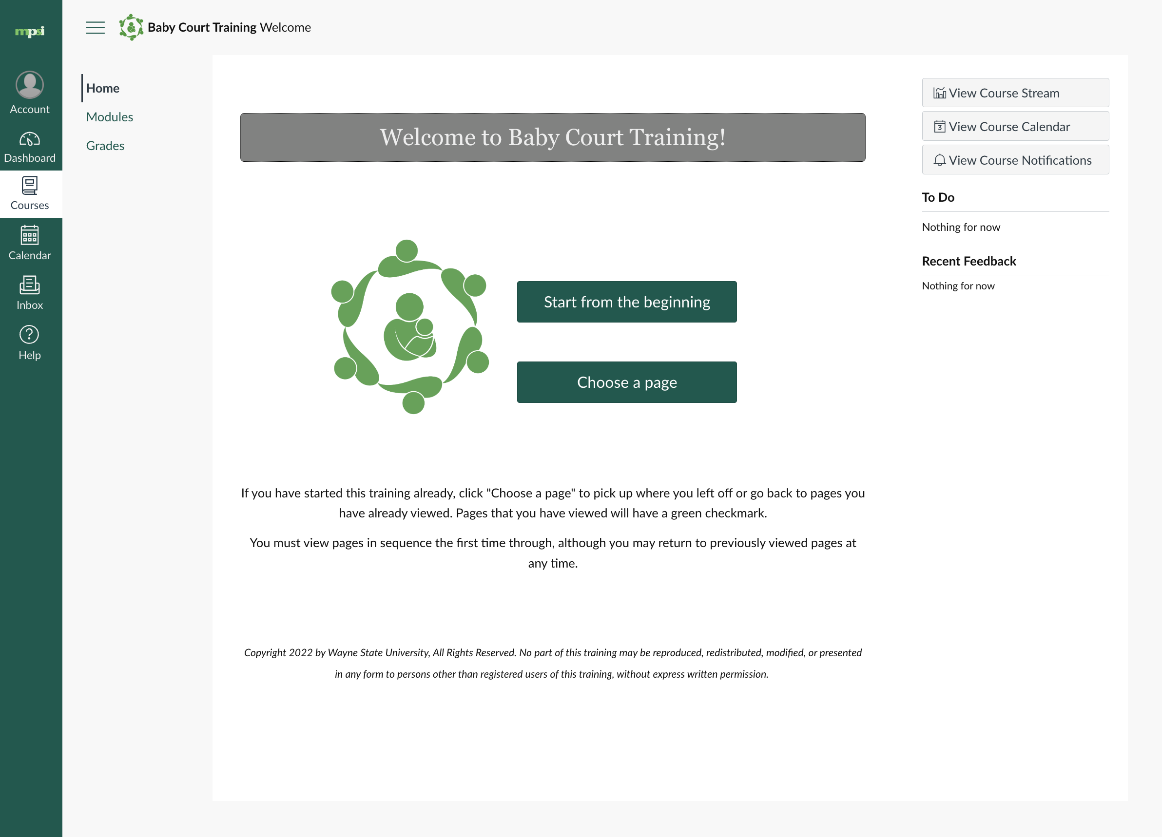Click the Start from the beginning button

point(627,302)
